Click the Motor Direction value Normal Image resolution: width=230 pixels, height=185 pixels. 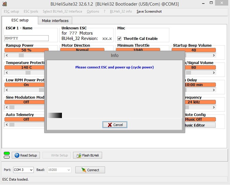(82, 50)
